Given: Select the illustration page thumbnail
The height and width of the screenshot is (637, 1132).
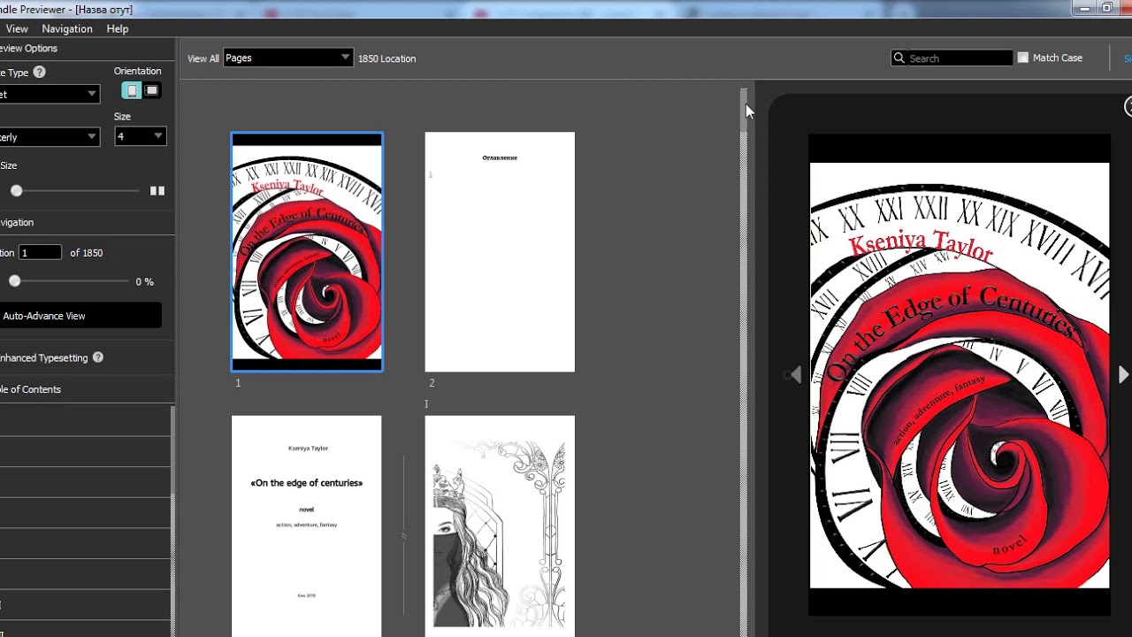Looking at the screenshot, I should [500, 526].
